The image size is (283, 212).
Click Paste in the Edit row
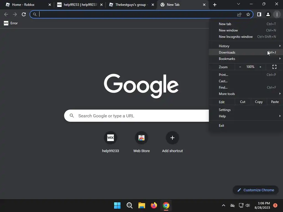tap(275, 102)
